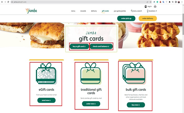Open the shopping basket icon

(x=155, y=6)
